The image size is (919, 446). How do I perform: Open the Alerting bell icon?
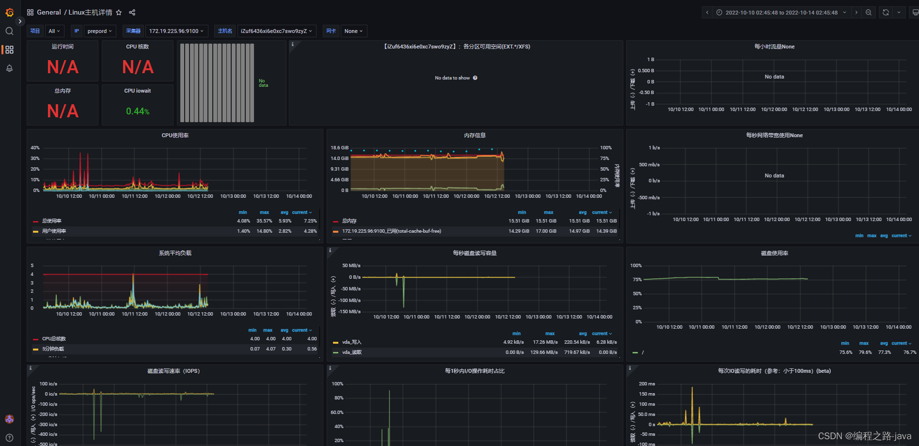(x=9, y=68)
